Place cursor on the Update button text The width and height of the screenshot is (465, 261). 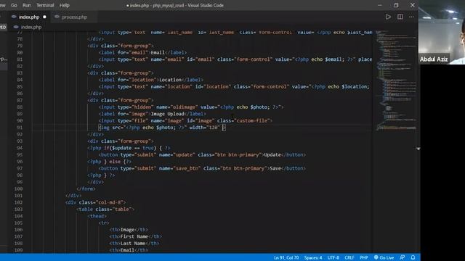pos(272,154)
